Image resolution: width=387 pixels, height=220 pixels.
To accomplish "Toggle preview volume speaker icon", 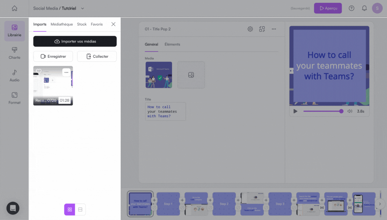I will [x=350, y=111].
